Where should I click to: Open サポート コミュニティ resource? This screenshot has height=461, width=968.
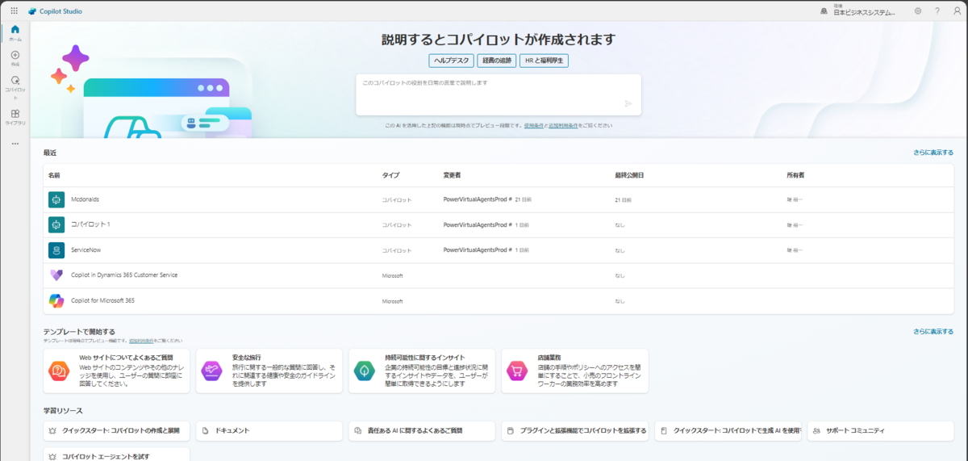coord(880,430)
